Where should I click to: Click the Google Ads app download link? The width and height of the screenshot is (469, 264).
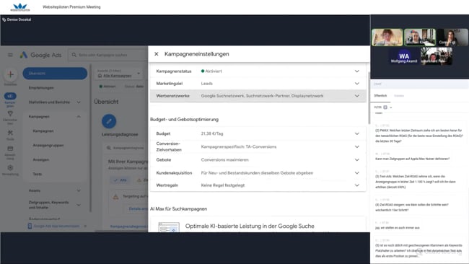[x=56, y=226]
